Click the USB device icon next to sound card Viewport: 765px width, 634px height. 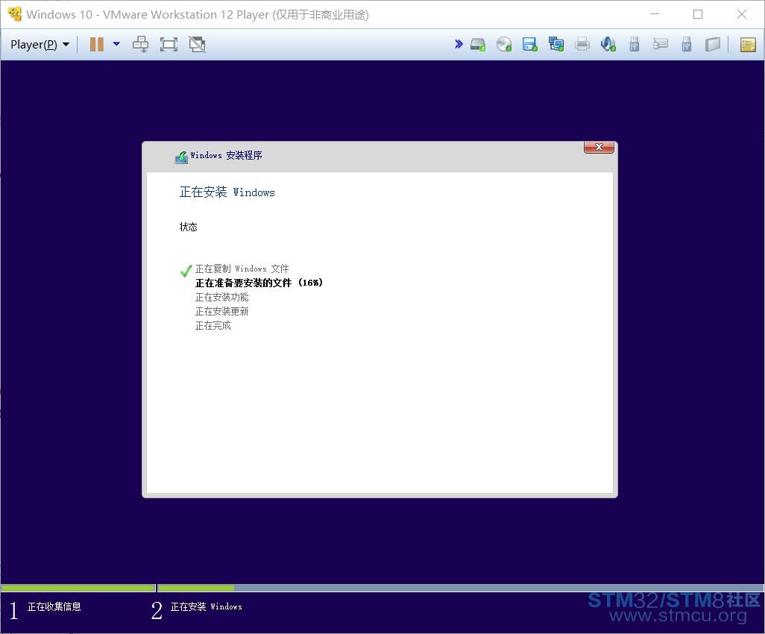click(x=635, y=45)
